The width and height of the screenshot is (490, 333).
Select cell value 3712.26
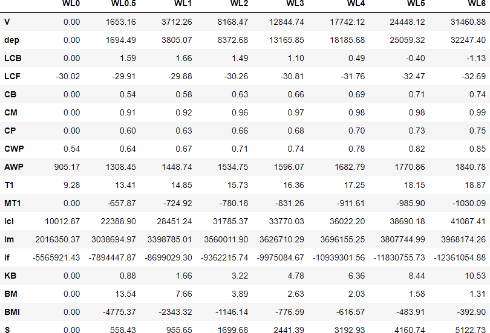(177, 22)
